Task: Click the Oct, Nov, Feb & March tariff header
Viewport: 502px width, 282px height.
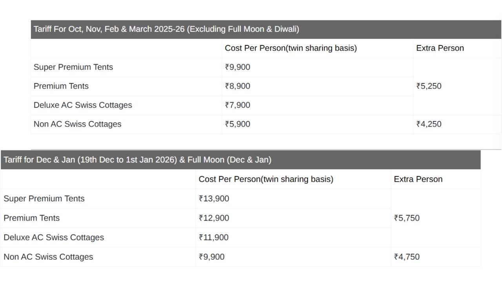Action: pos(166,29)
